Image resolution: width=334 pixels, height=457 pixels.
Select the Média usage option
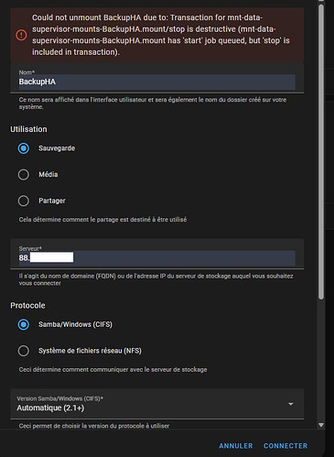pyautogui.click(x=24, y=175)
